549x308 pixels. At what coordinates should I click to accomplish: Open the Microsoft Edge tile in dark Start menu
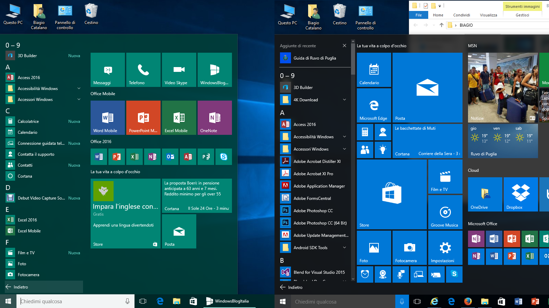click(x=374, y=105)
